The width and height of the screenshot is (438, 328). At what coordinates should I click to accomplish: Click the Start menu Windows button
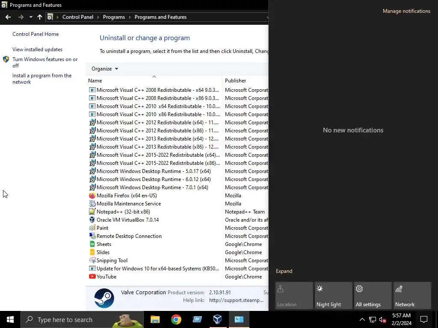click(x=10, y=319)
